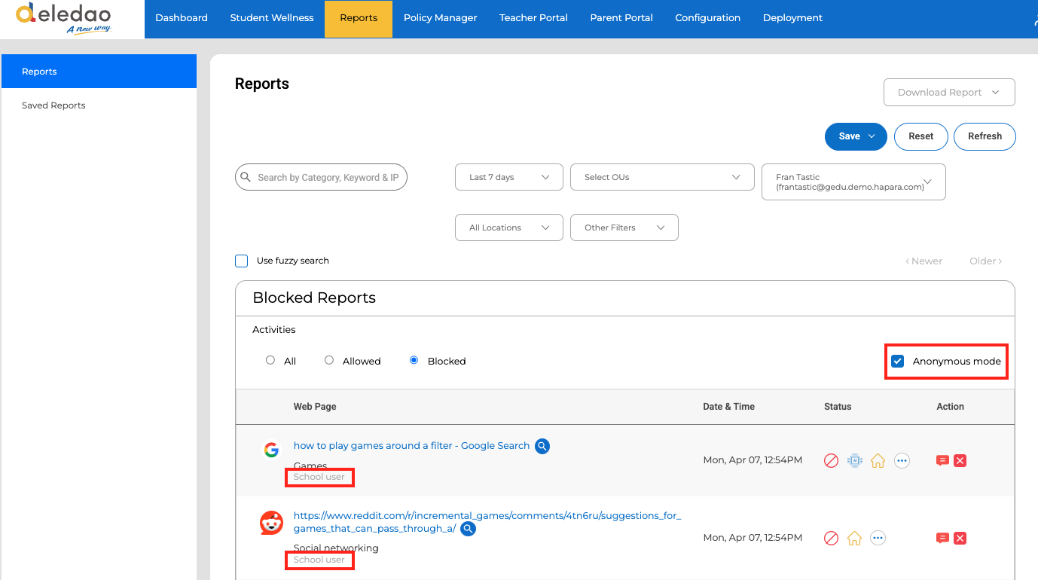Click the red comment icon in reddit row
The width and height of the screenshot is (1038, 580).
[x=942, y=539]
